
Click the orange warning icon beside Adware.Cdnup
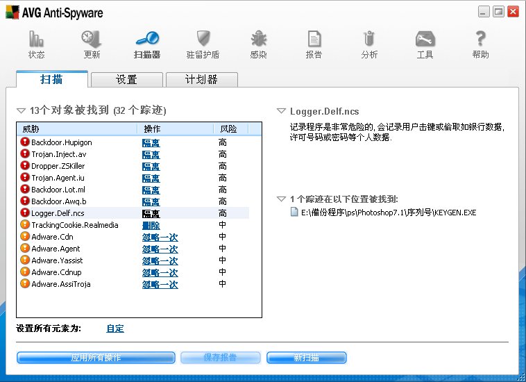click(25, 272)
